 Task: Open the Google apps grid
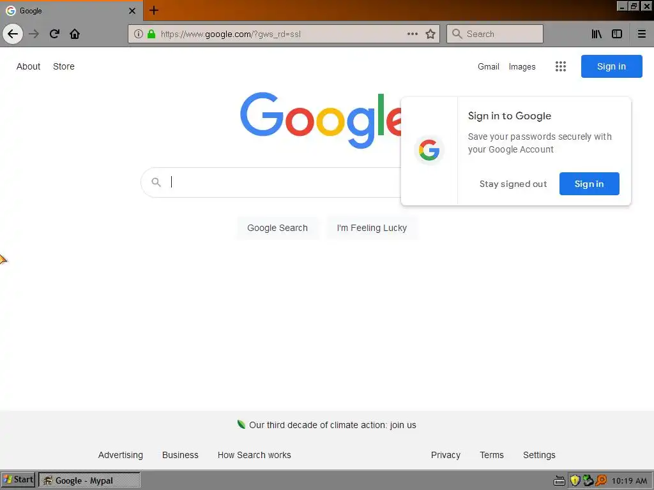[x=561, y=66]
